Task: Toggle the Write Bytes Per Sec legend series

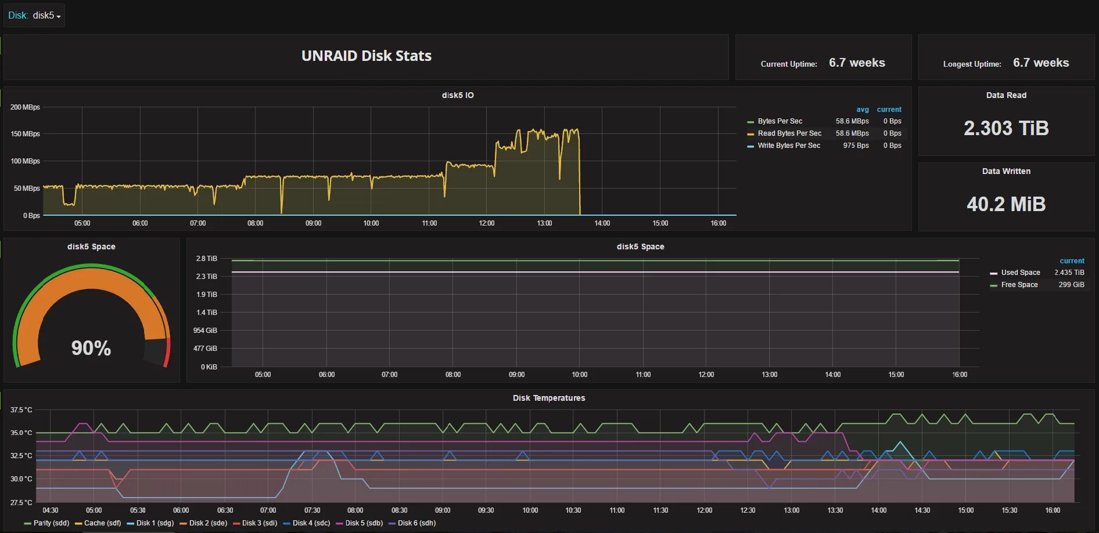Action: tap(789, 146)
